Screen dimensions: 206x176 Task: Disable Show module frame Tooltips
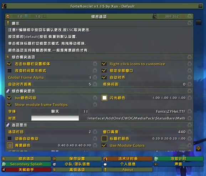coord(9,104)
